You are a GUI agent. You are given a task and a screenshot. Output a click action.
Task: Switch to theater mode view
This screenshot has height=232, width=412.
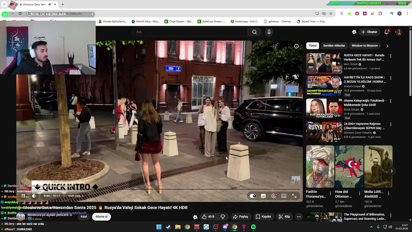point(284,196)
